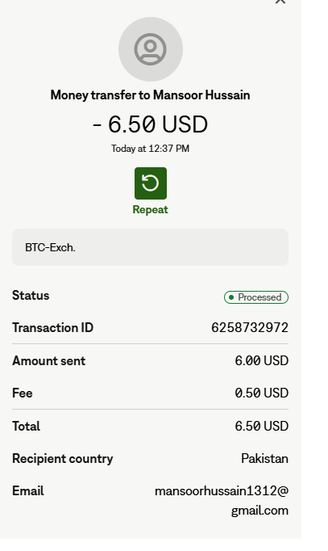Click the Recipient country label
Viewport: 328px width, 551px height.
(63, 459)
